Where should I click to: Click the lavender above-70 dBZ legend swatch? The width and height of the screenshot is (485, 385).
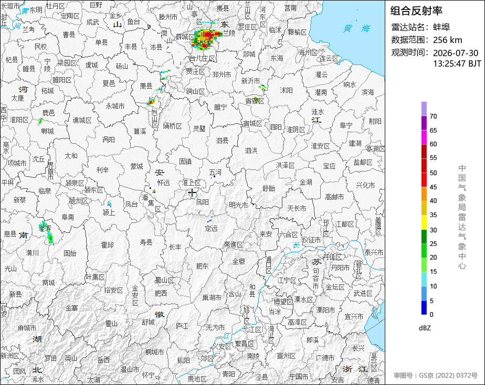point(424,109)
